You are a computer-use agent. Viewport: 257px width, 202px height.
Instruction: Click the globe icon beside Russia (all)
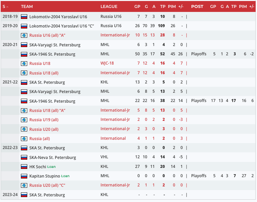tap(24, 139)
